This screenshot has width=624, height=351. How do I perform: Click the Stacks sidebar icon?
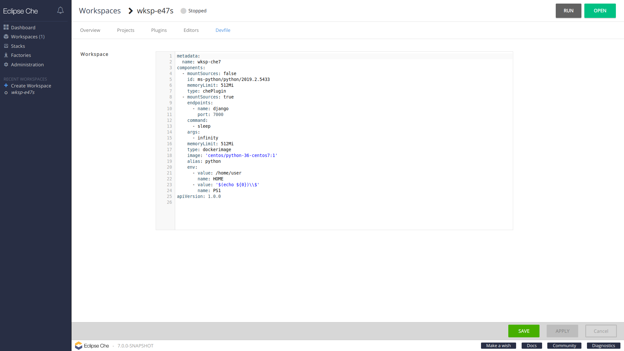[x=6, y=46]
